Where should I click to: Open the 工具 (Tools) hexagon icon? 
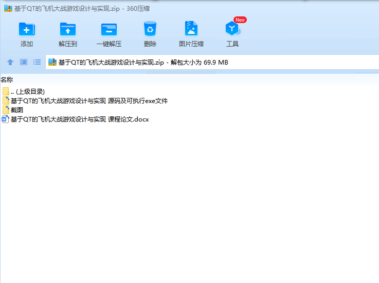point(232,28)
